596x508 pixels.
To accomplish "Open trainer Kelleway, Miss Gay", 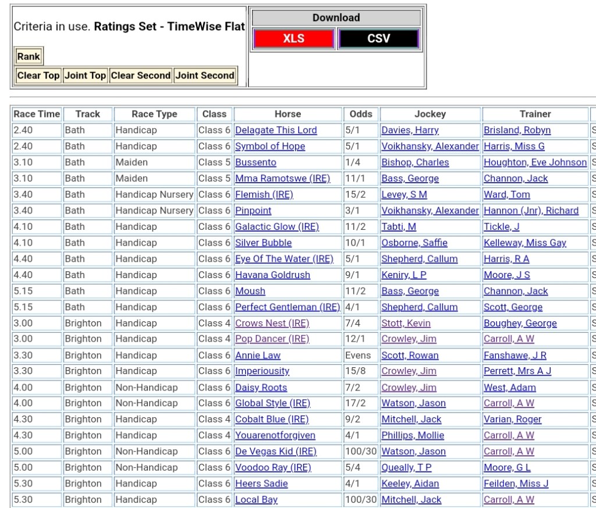I will coord(524,243).
